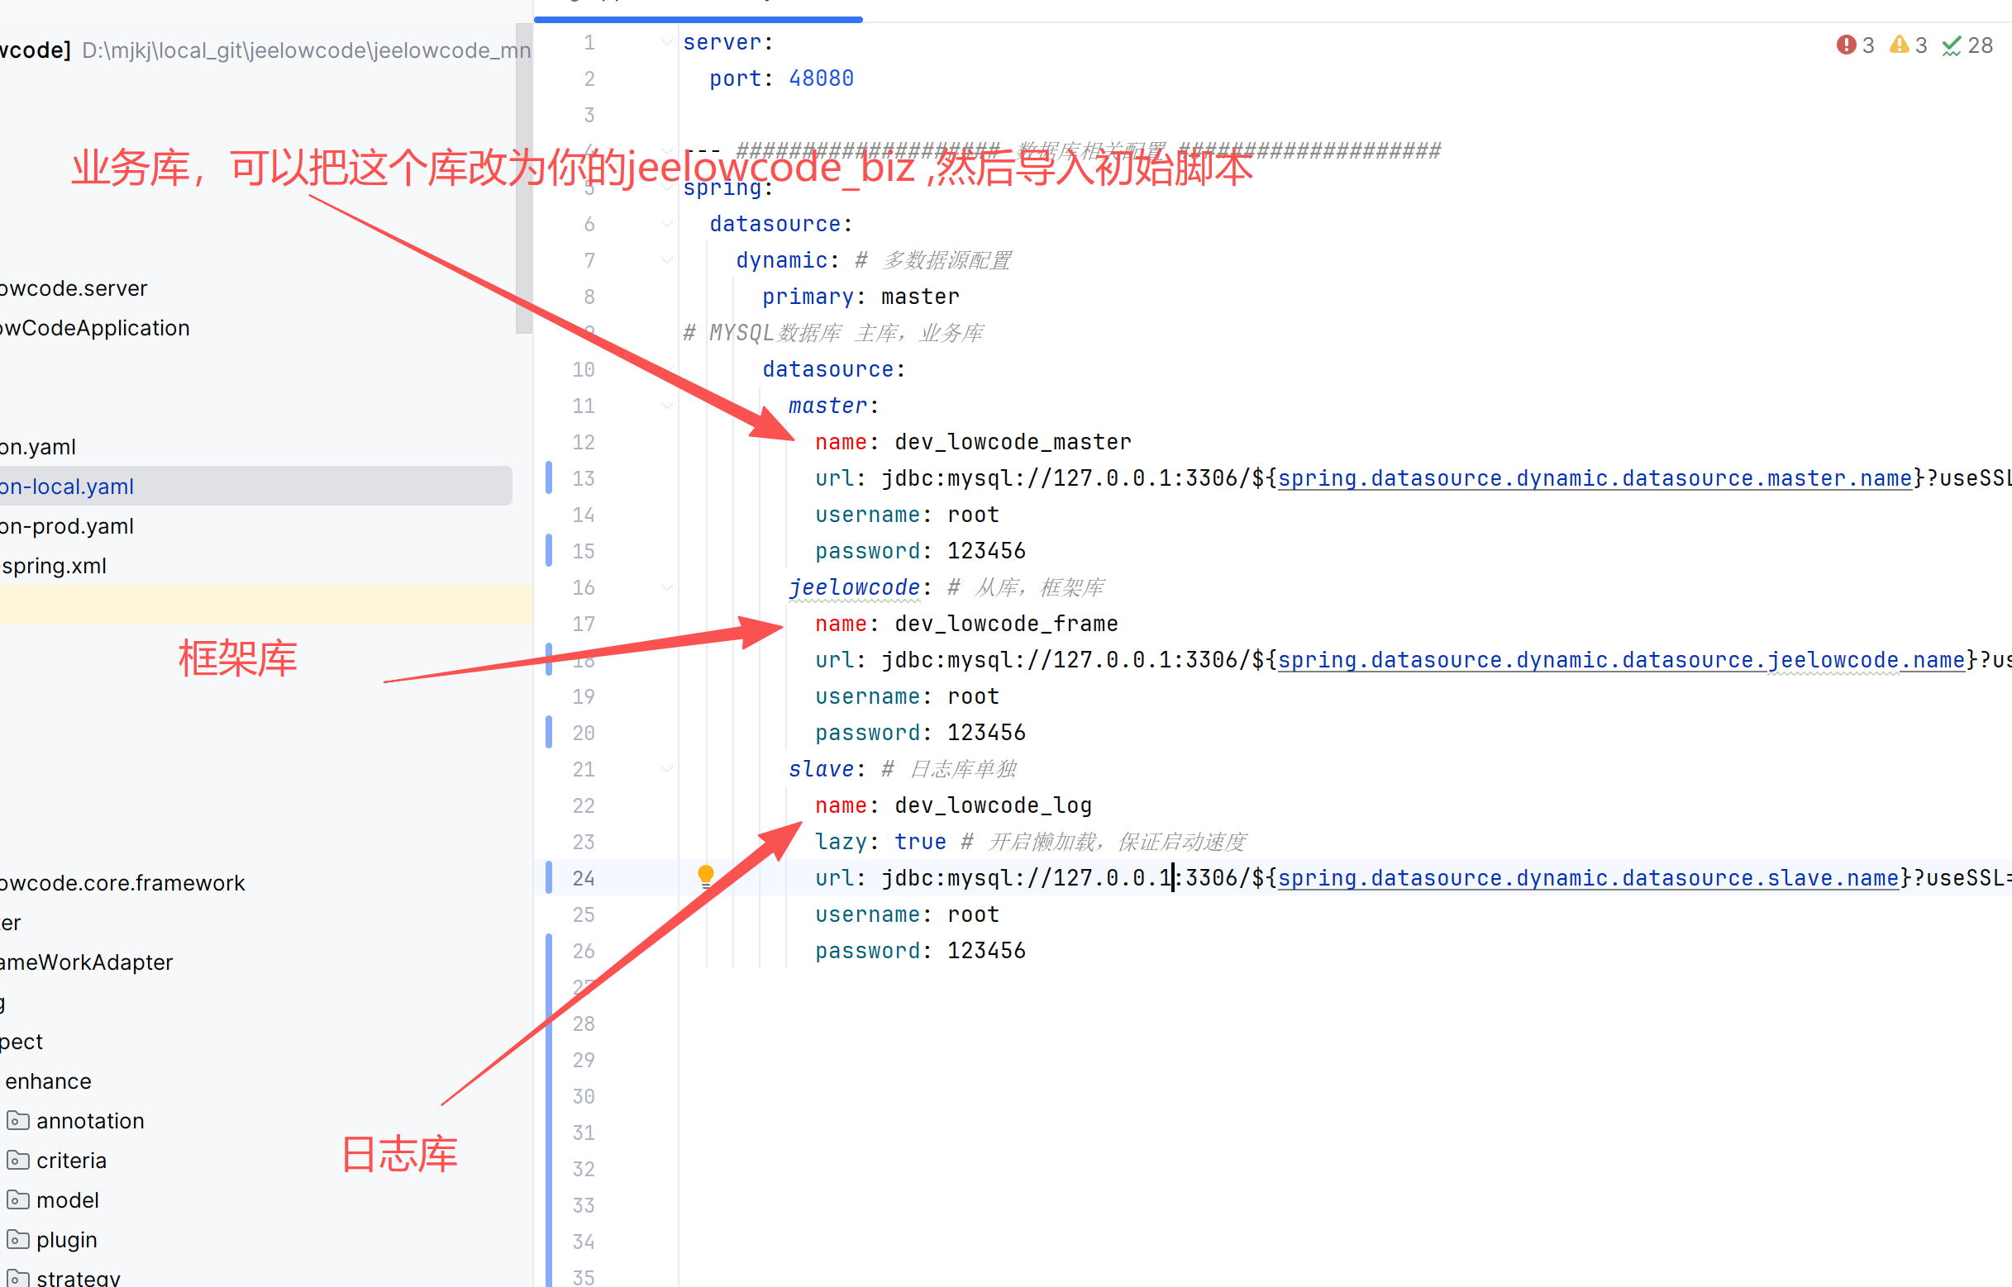Follow the datasource.master.name property reference link

click(1594, 478)
